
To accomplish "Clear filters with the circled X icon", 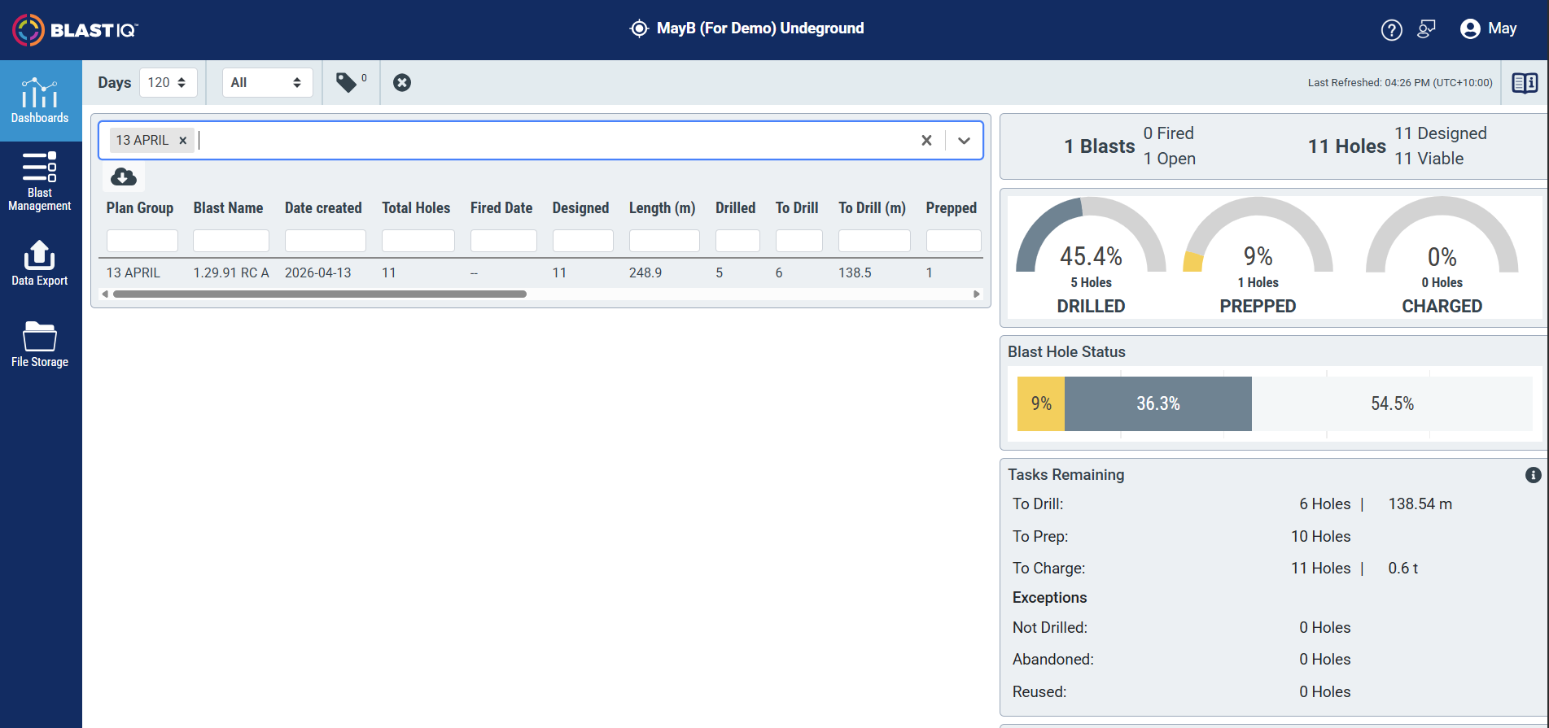I will point(402,82).
